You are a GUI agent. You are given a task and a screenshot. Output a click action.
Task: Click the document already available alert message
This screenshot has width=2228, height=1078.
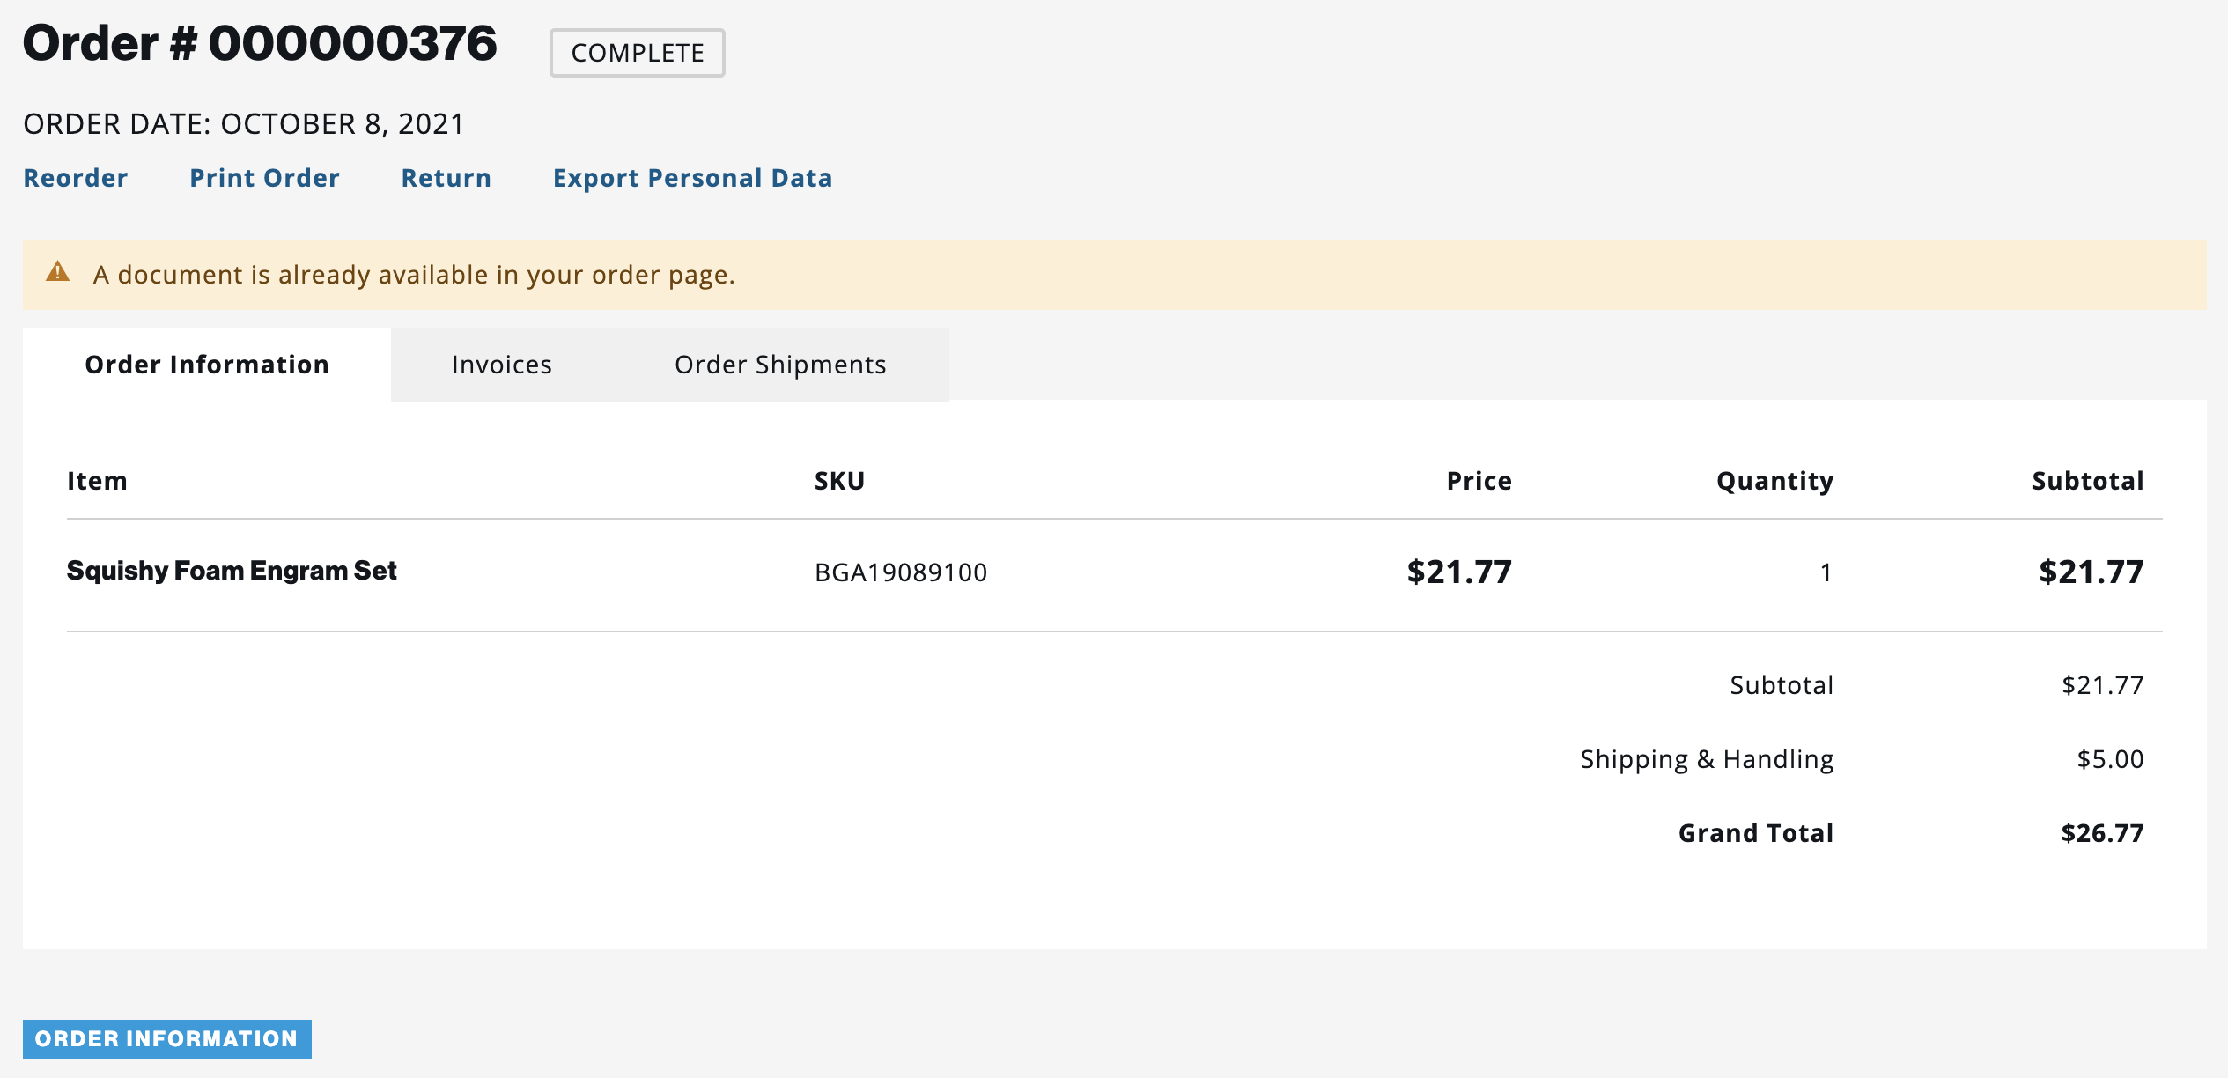point(414,275)
